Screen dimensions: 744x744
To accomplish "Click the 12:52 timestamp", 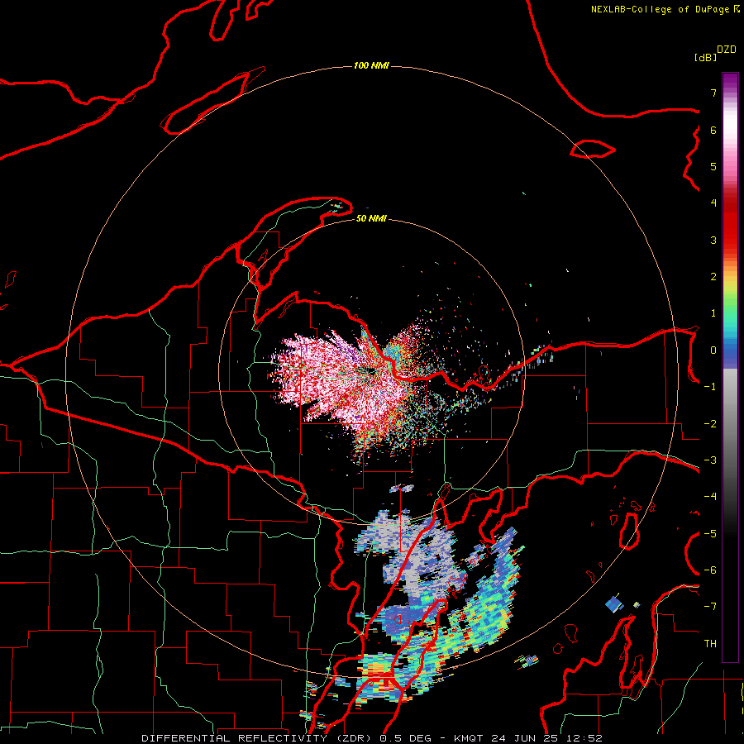I will pos(584,738).
